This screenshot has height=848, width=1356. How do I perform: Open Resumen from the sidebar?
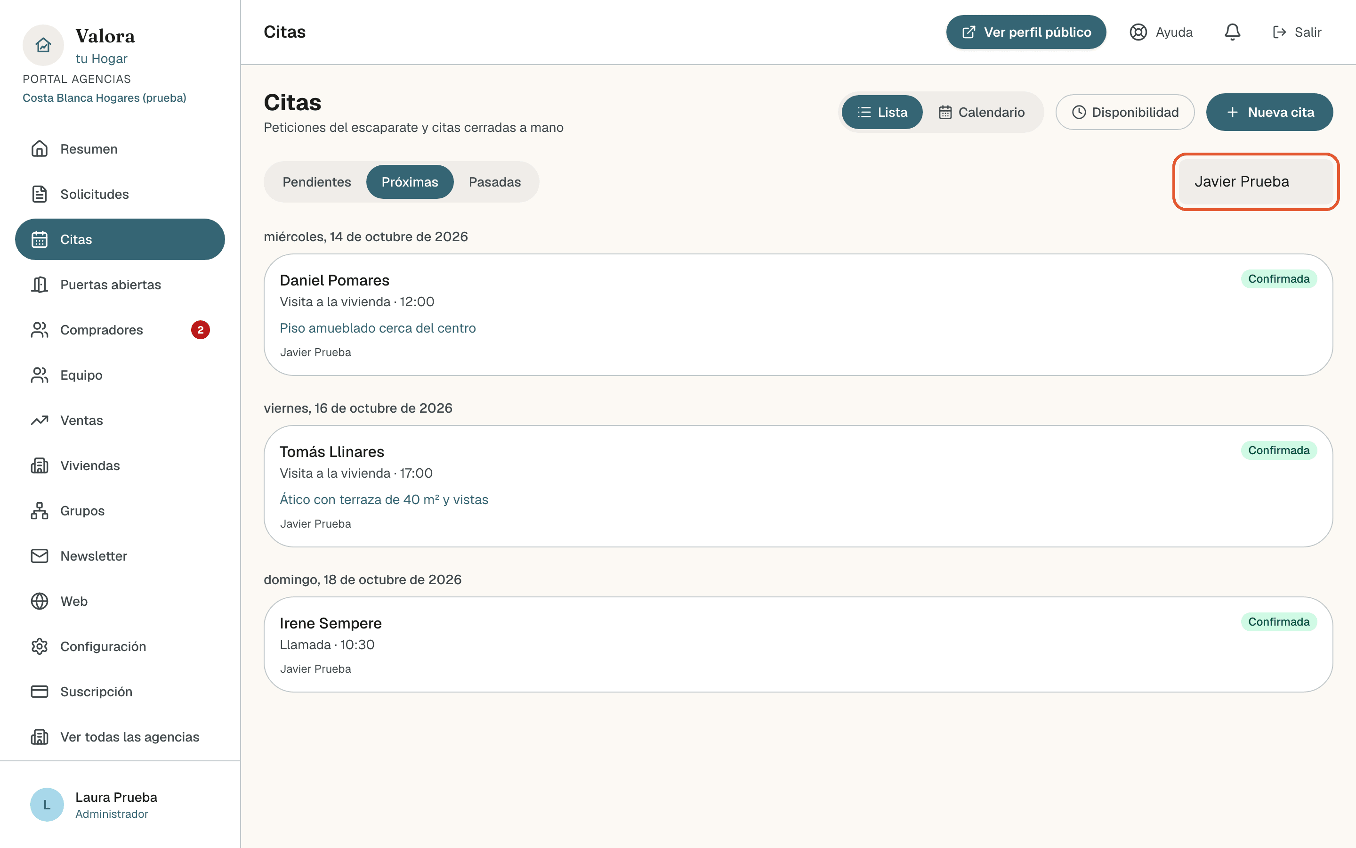[120, 149]
